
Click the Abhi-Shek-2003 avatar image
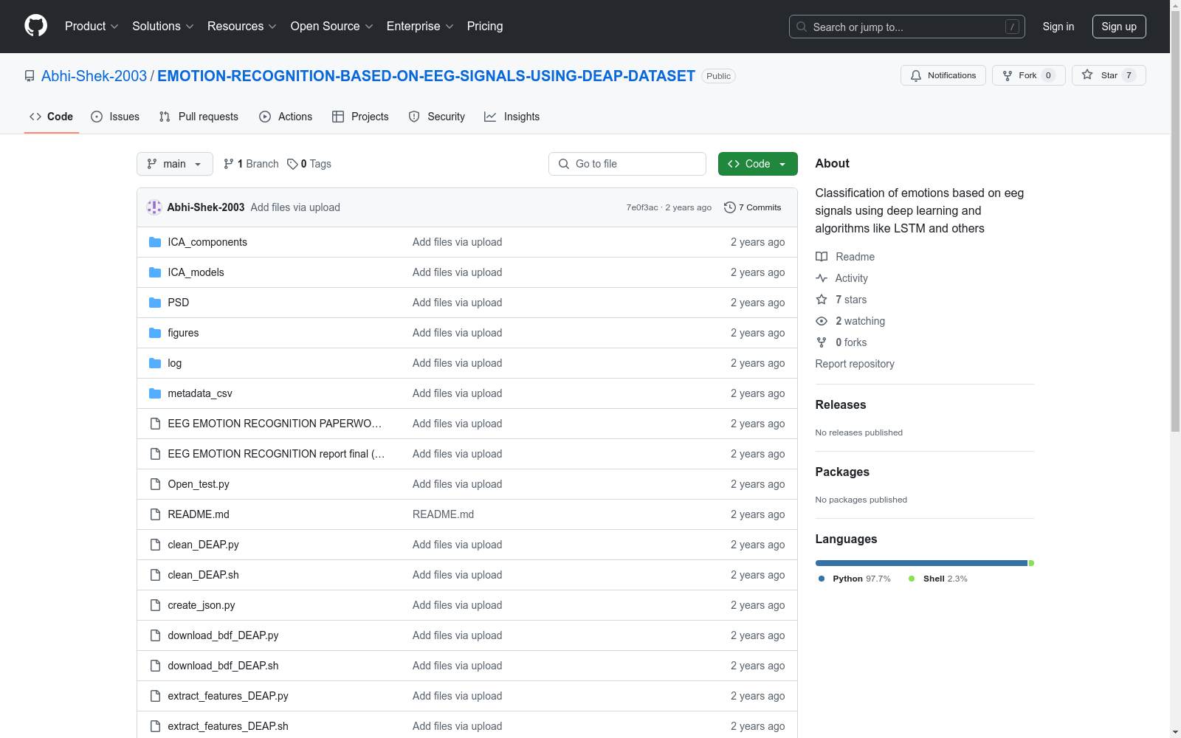pos(154,207)
